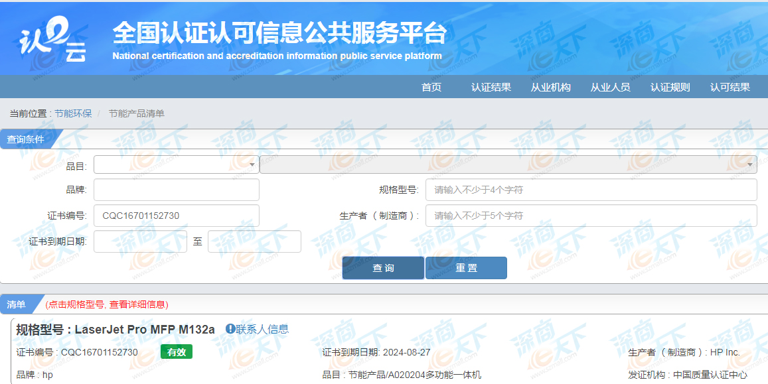
Task: Click the 节能产品清单 breadcrumb text
Action: pyautogui.click(x=137, y=113)
